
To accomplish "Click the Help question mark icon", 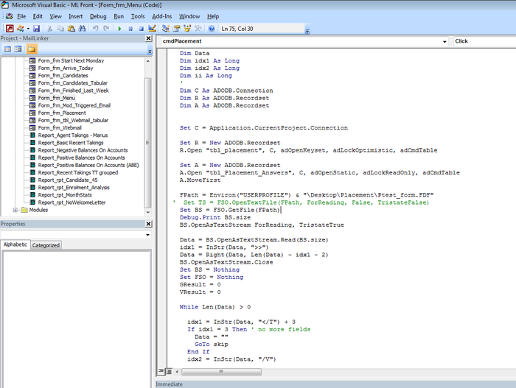I will pyautogui.click(x=212, y=29).
